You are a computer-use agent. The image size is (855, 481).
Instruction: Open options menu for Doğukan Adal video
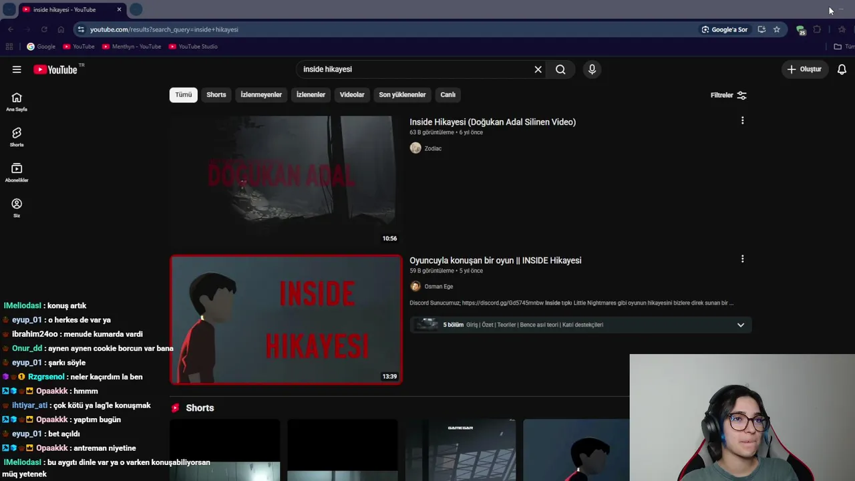point(742,121)
